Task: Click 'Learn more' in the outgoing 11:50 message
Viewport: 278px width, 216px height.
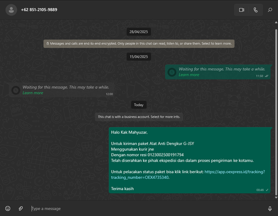Action: coord(189,75)
